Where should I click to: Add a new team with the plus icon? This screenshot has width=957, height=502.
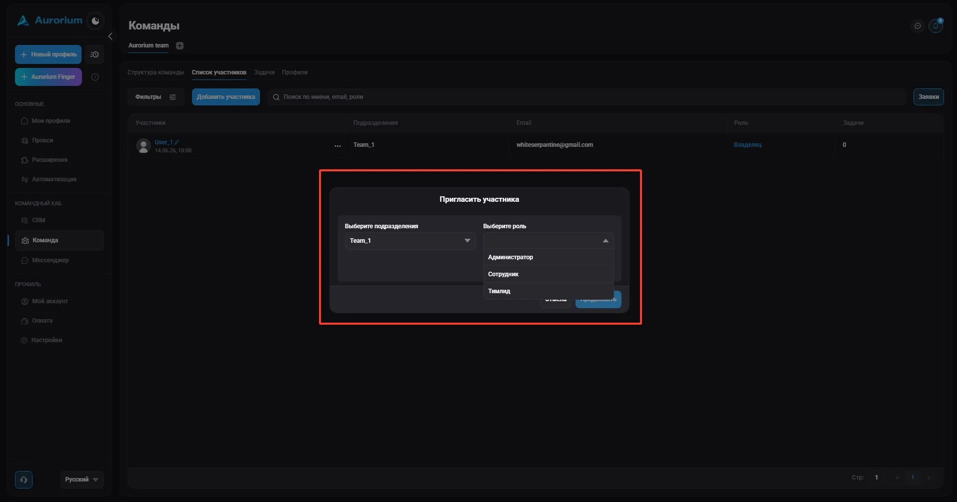coord(180,45)
